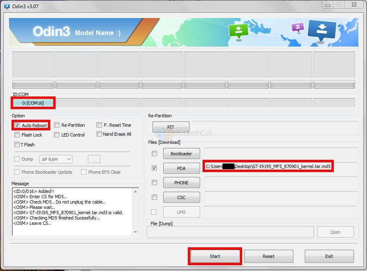The image size is (367, 271).
Task: Exit the Odin3 application
Action: [329, 256]
